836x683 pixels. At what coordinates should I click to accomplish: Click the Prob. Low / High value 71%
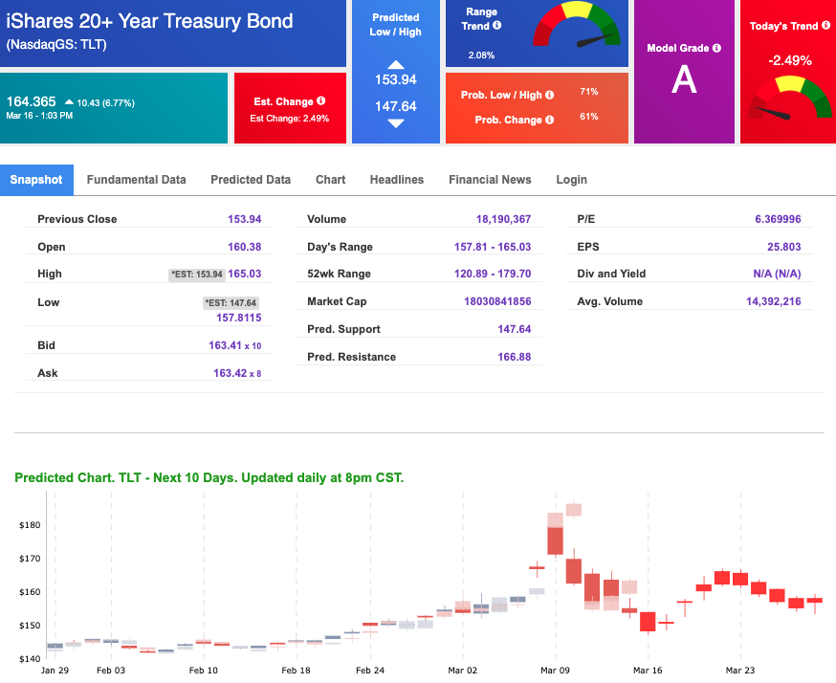point(589,92)
